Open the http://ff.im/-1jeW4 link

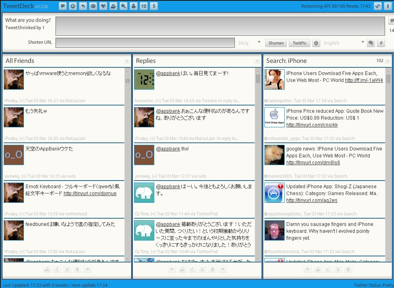364,80
